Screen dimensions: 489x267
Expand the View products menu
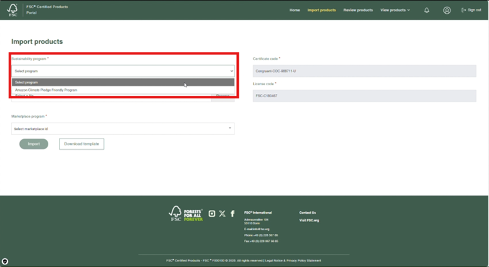395,10
